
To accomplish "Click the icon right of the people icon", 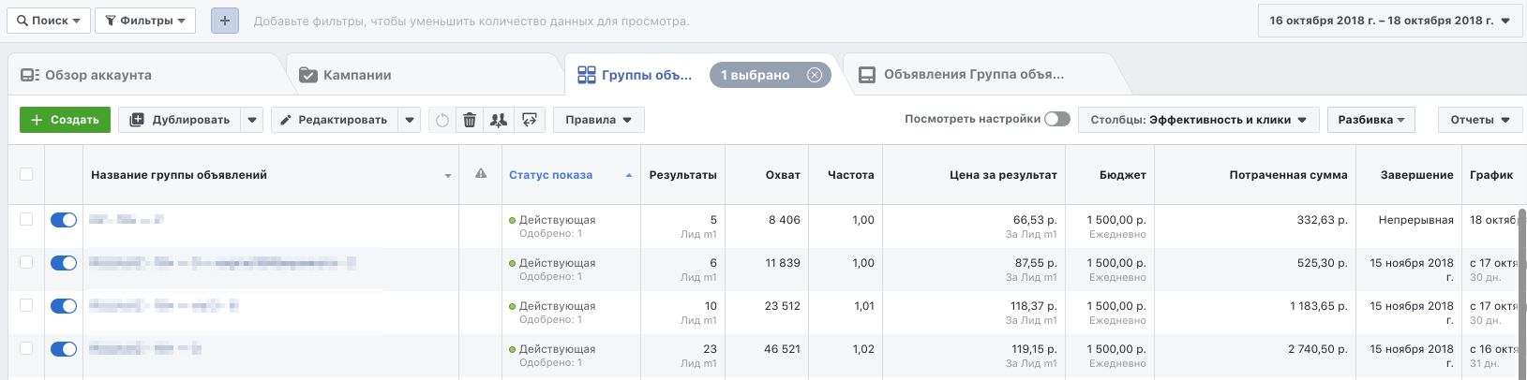I will point(530,120).
